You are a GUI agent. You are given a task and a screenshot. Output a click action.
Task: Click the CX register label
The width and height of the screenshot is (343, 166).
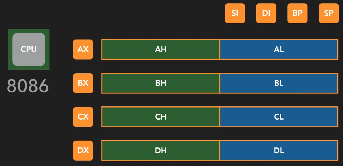point(83,117)
